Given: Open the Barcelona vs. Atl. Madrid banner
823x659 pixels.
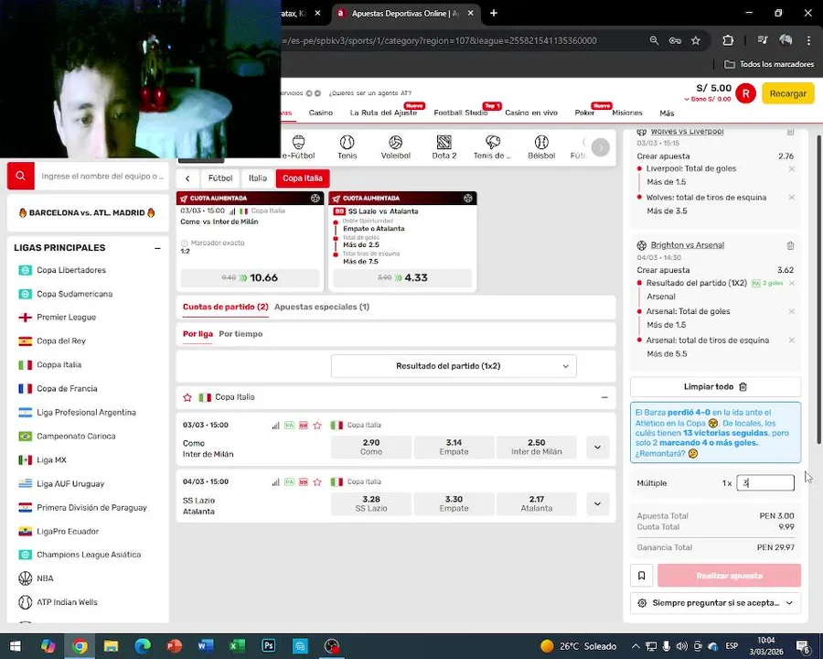Looking at the screenshot, I should pos(88,213).
